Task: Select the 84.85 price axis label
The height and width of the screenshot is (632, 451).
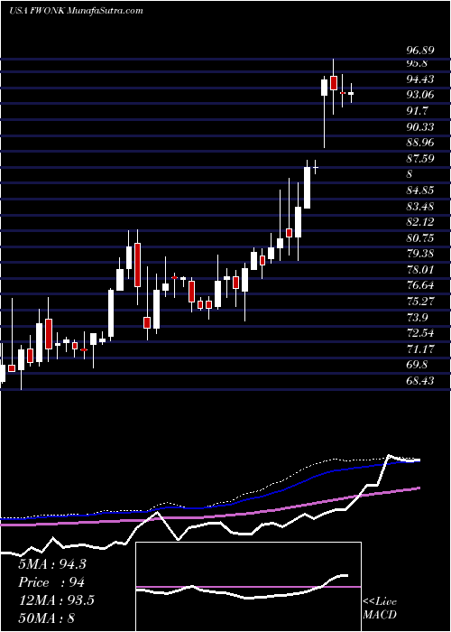Action: tap(420, 191)
